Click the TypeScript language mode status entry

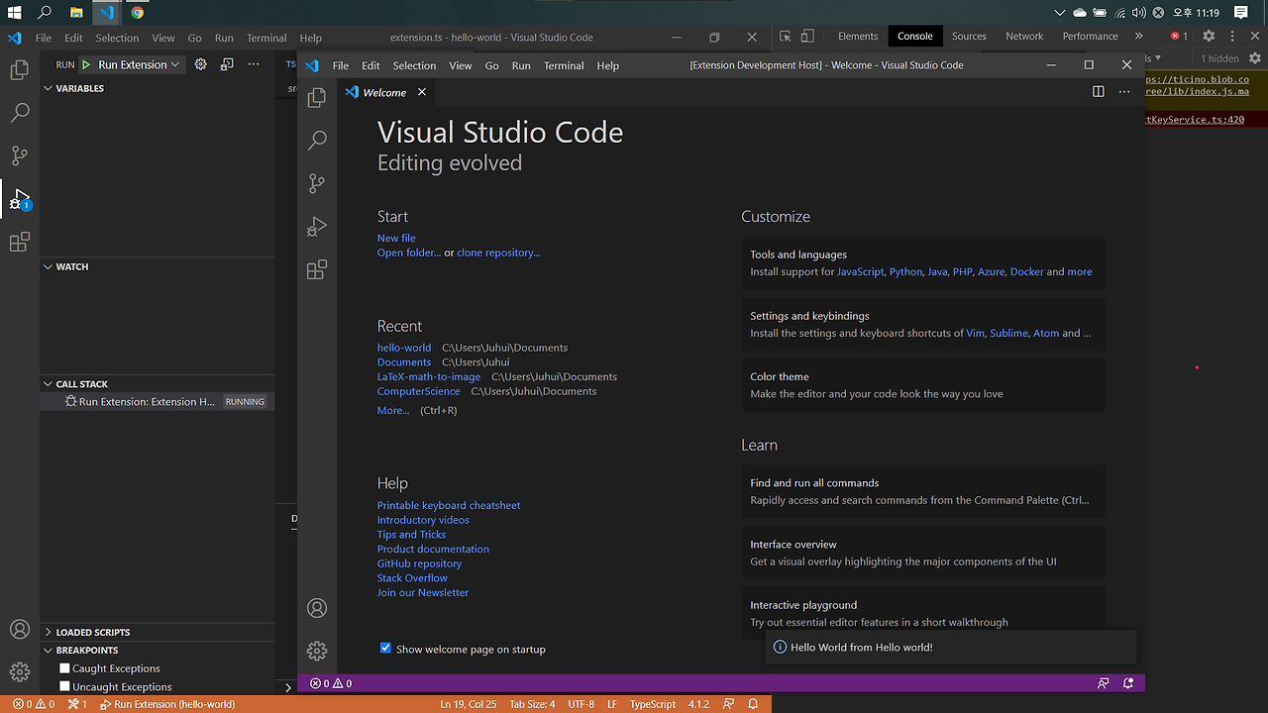(x=653, y=704)
